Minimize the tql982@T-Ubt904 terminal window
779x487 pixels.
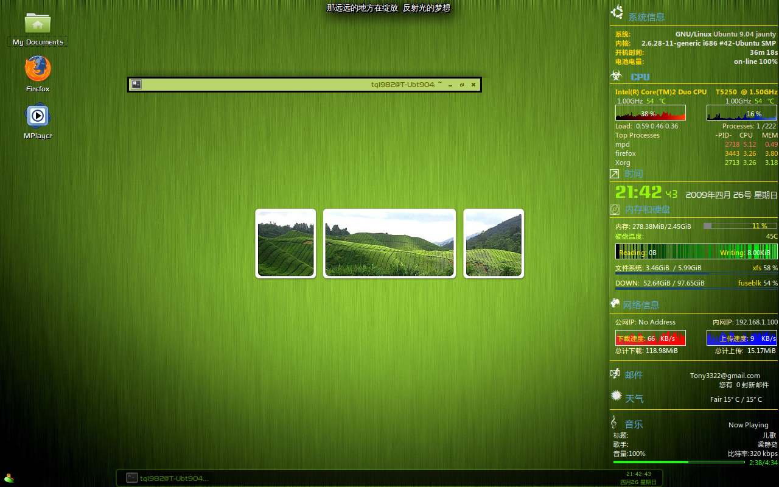pos(450,85)
